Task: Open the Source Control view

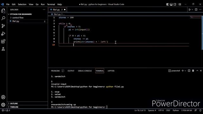Action: 3,26
